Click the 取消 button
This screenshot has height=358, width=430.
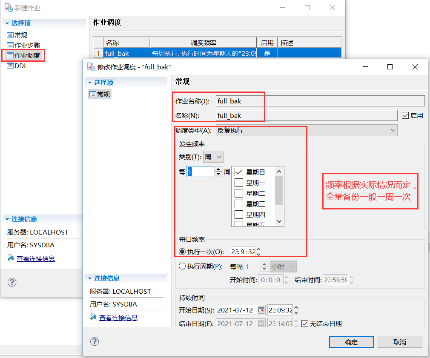[399, 341]
